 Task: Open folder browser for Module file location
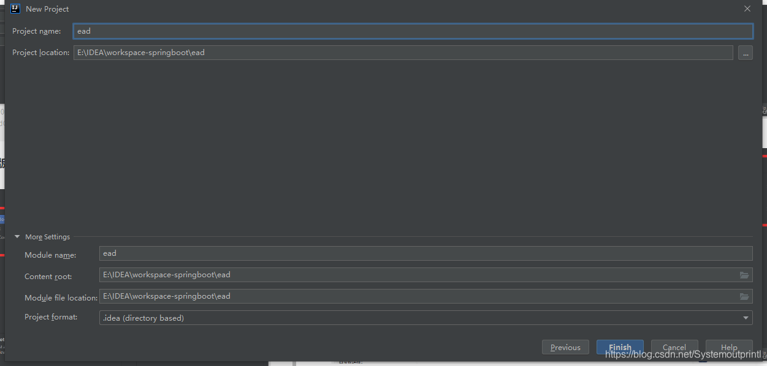744,296
